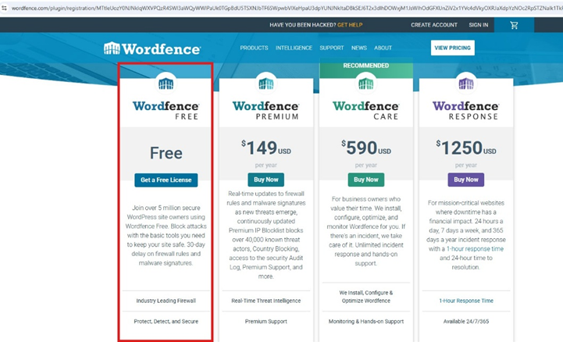The width and height of the screenshot is (563, 342).
Task: Click the Recommended banner label
Action: click(366, 66)
